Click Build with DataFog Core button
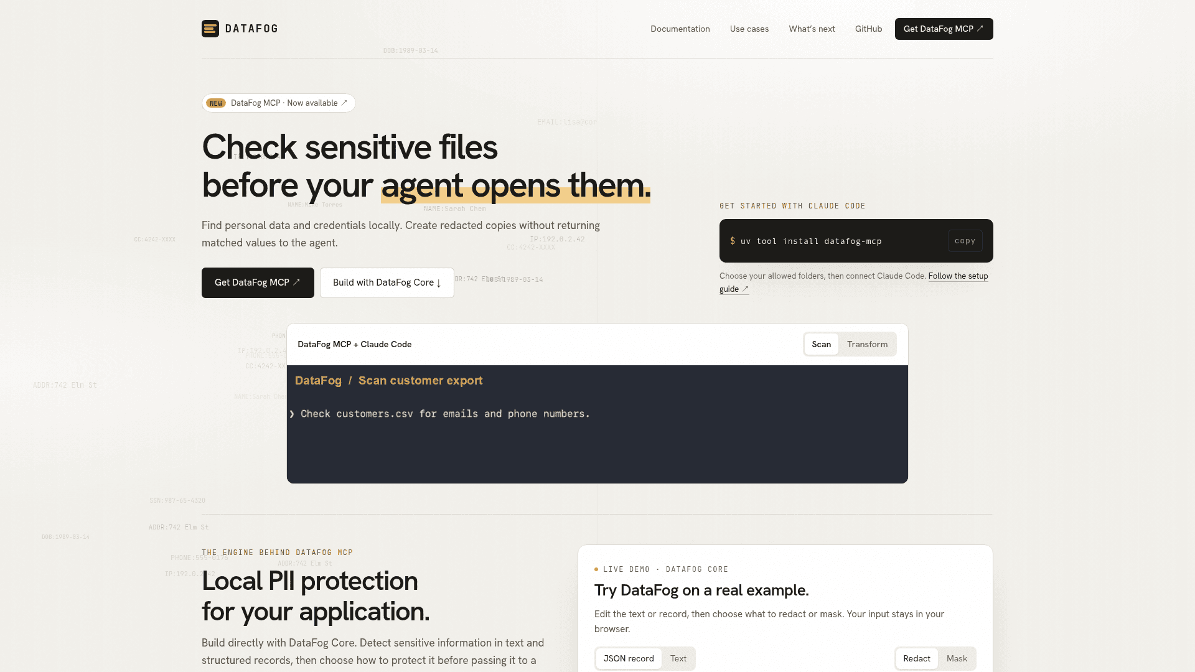The image size is (1195, 672). [387, 282]
